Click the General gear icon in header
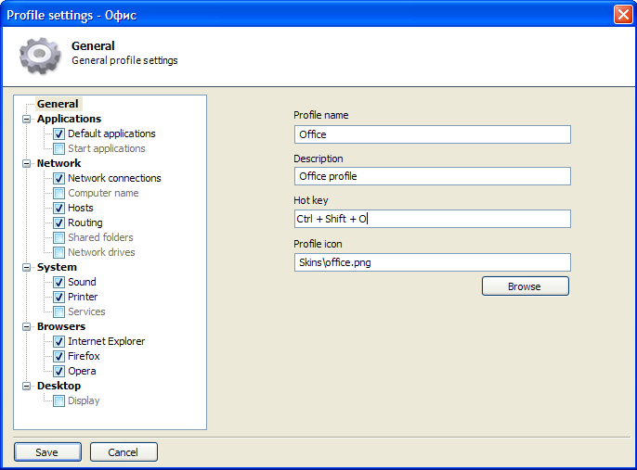 (x=40, y=55)
